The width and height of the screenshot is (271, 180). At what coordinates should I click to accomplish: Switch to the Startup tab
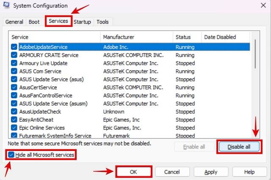[82, 22]
